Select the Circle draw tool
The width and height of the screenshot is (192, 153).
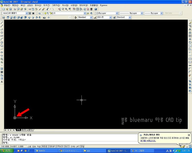(x=2, y=42)
